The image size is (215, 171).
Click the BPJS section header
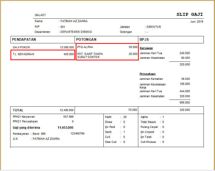click(144, 40)
